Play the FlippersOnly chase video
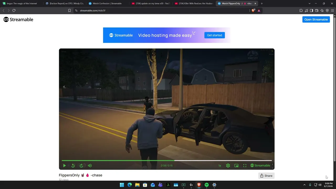This screenshot has height=189, width=336. (x=64, y=166)
